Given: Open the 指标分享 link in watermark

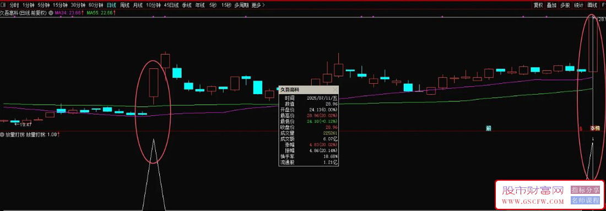Looking at the screenshot, I should pyautogui.click(x=585, y=190).
